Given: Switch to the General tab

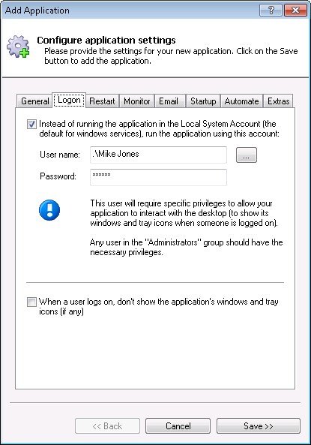Looking at the screenshot, I should coord(34,101).
